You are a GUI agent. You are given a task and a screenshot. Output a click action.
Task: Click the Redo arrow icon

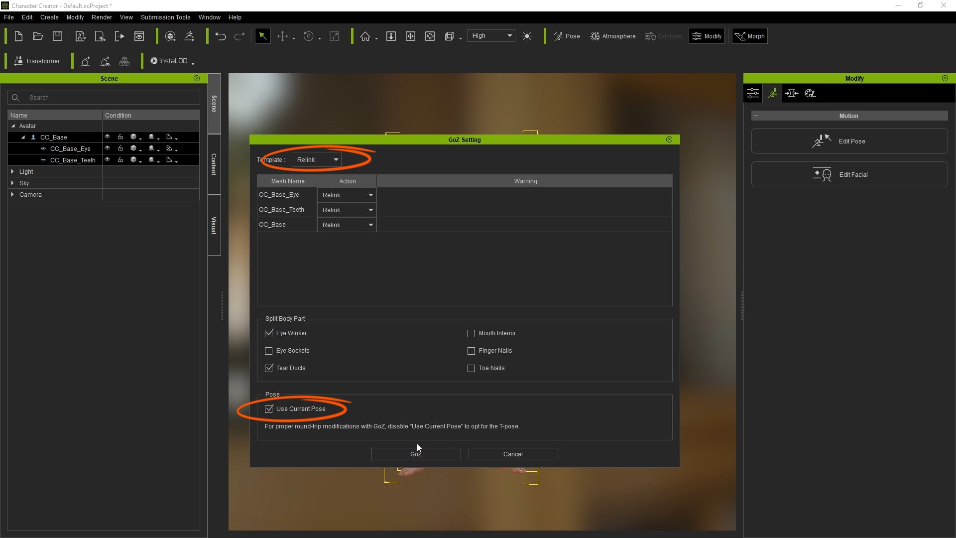pos(239,36)
